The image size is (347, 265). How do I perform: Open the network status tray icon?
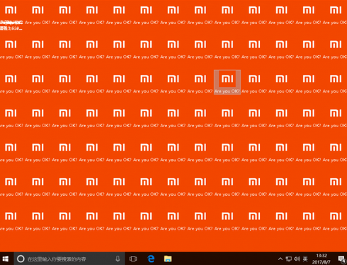(x=288, y=259)
